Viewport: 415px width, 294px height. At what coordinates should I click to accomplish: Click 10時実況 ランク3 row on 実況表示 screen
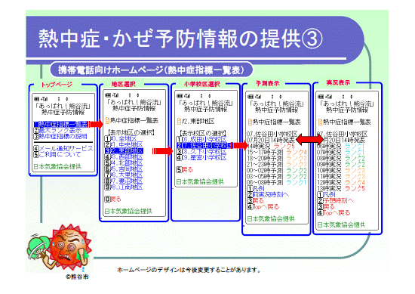coord(341,171)
